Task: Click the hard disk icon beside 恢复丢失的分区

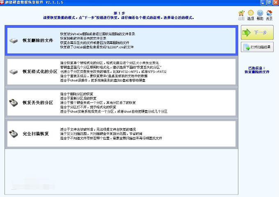Action: (x=14, y=103)
